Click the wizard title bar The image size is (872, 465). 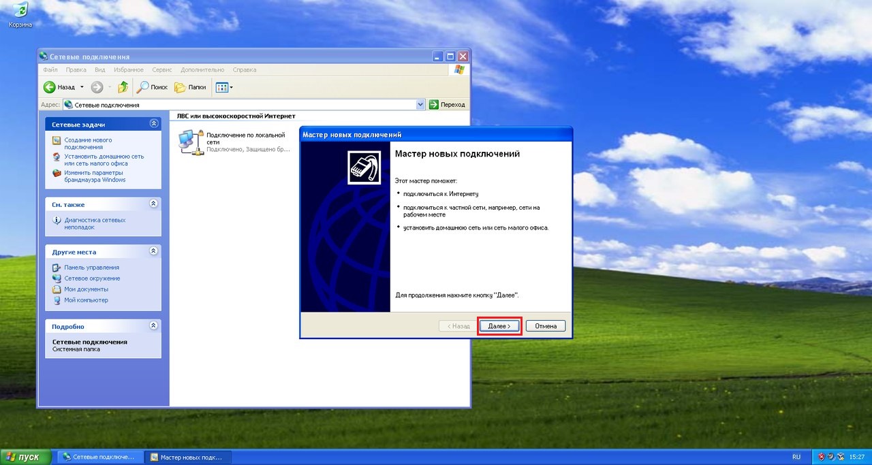tap(436, 134)
